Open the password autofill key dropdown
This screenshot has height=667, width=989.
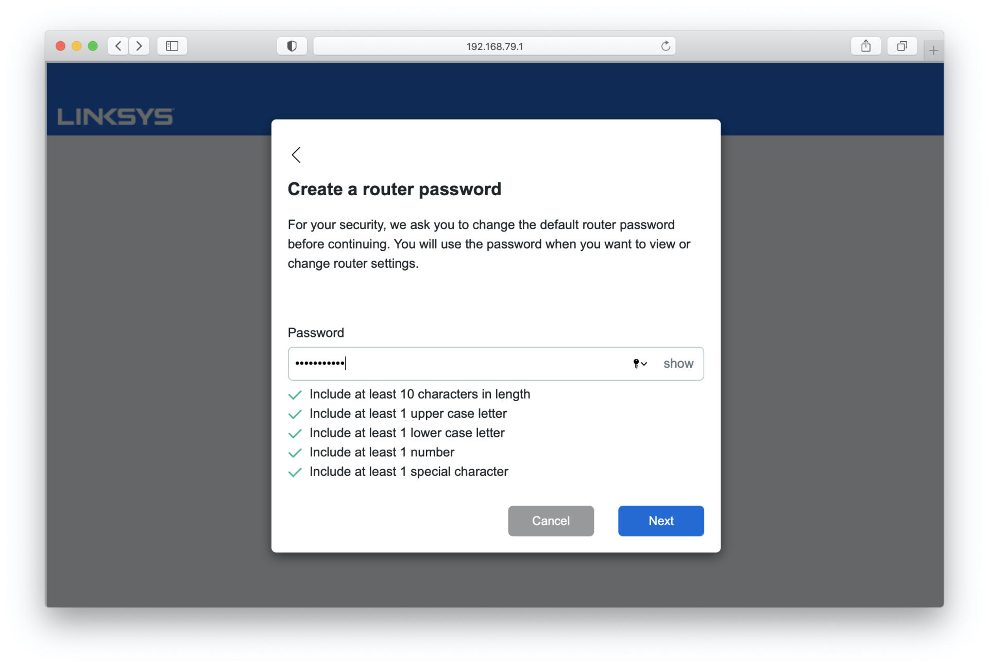(640, 364)
